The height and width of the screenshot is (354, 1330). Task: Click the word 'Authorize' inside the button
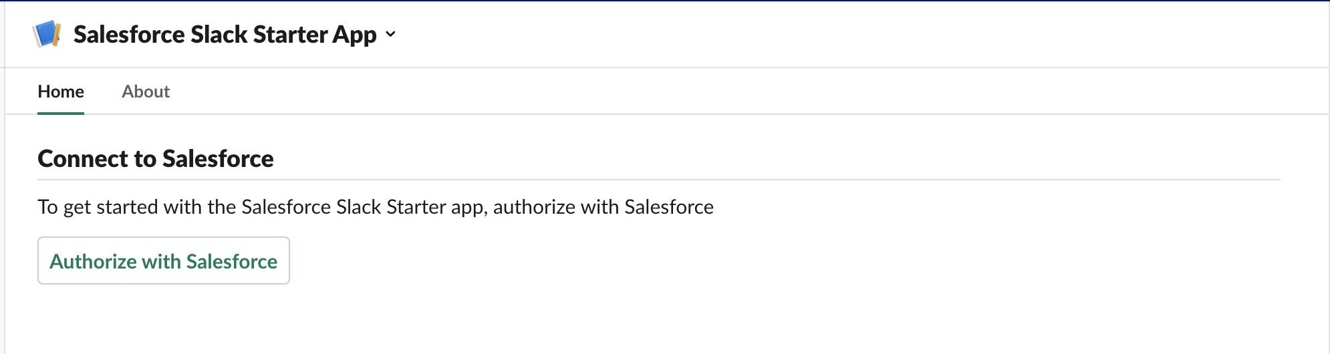pyautogui.click(x=94, y=261)
